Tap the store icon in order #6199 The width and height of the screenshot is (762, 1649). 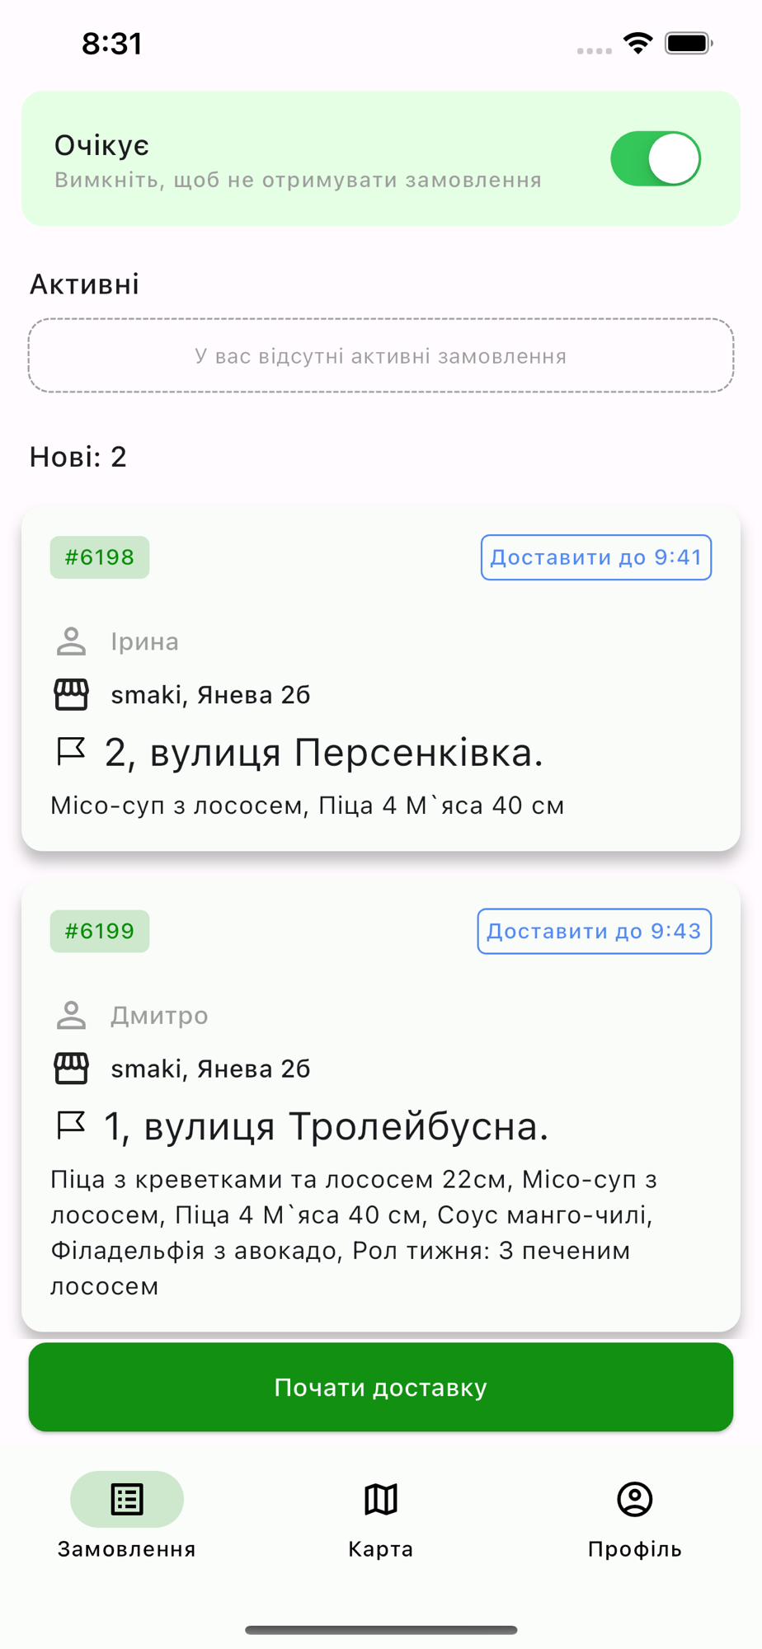[x=72, y=1068]
